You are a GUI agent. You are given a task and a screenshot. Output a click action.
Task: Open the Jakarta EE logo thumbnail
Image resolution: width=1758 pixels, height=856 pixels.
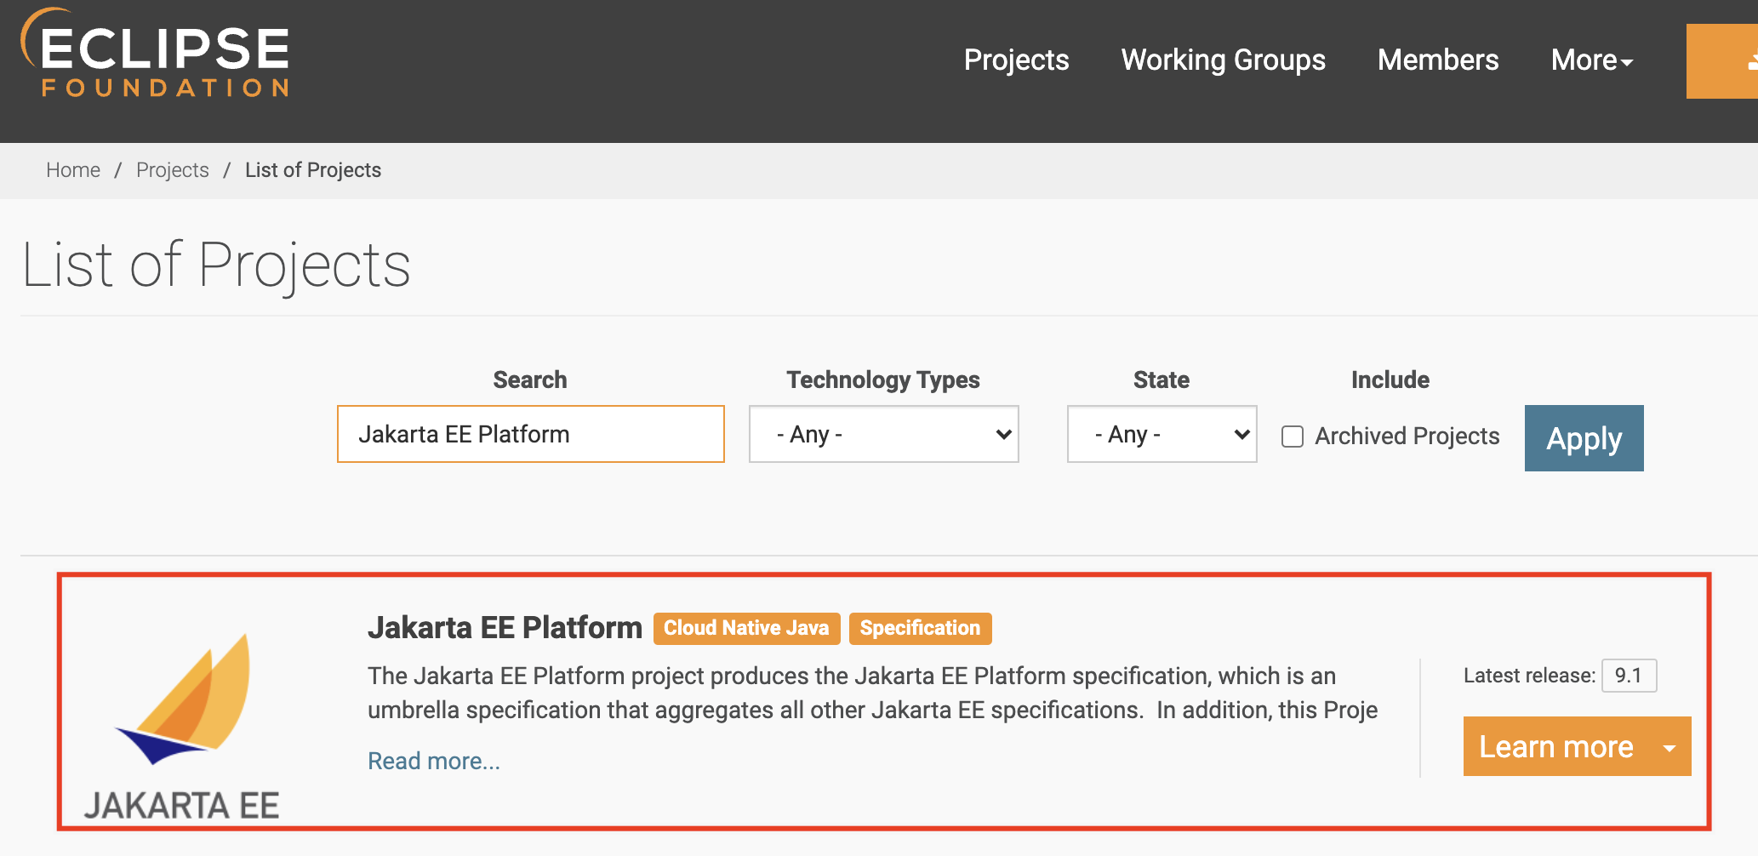(182, 726)
